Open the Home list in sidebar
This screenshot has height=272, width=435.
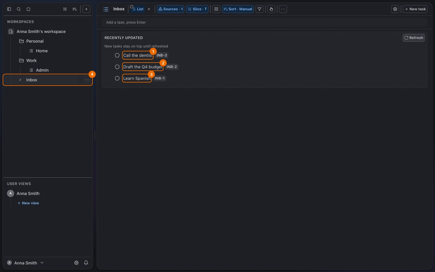click(42, 51)
